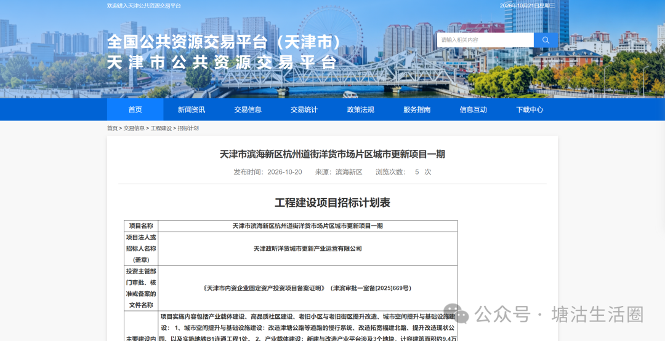Click the 项目名称 table header cell

pyautogui.click(x=141, y=226)
